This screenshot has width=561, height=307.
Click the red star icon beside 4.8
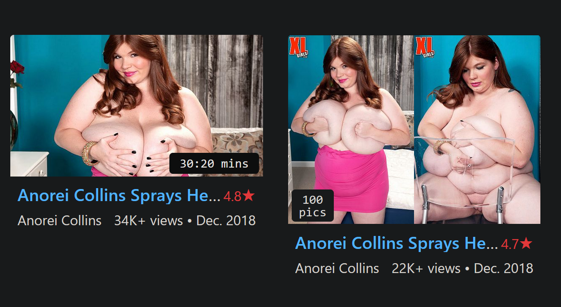(249, 196)
